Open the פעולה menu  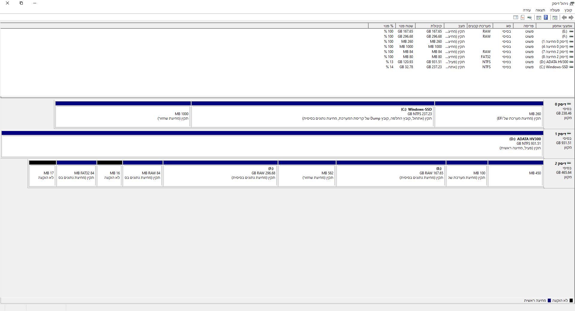[x=555, y=10]
